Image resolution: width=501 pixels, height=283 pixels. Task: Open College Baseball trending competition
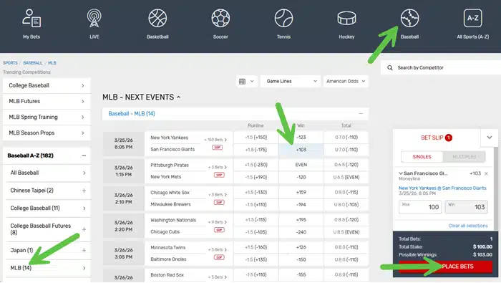(47, 86)
